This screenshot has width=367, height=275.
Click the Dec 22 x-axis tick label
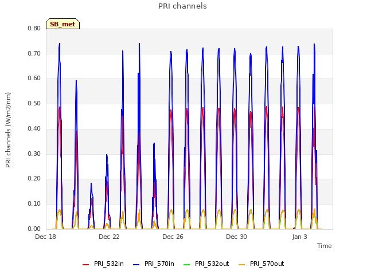tap(109, 237)
